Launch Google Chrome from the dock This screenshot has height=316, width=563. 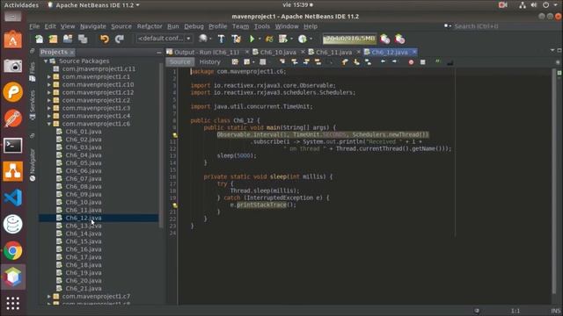(x=13, y=250)
